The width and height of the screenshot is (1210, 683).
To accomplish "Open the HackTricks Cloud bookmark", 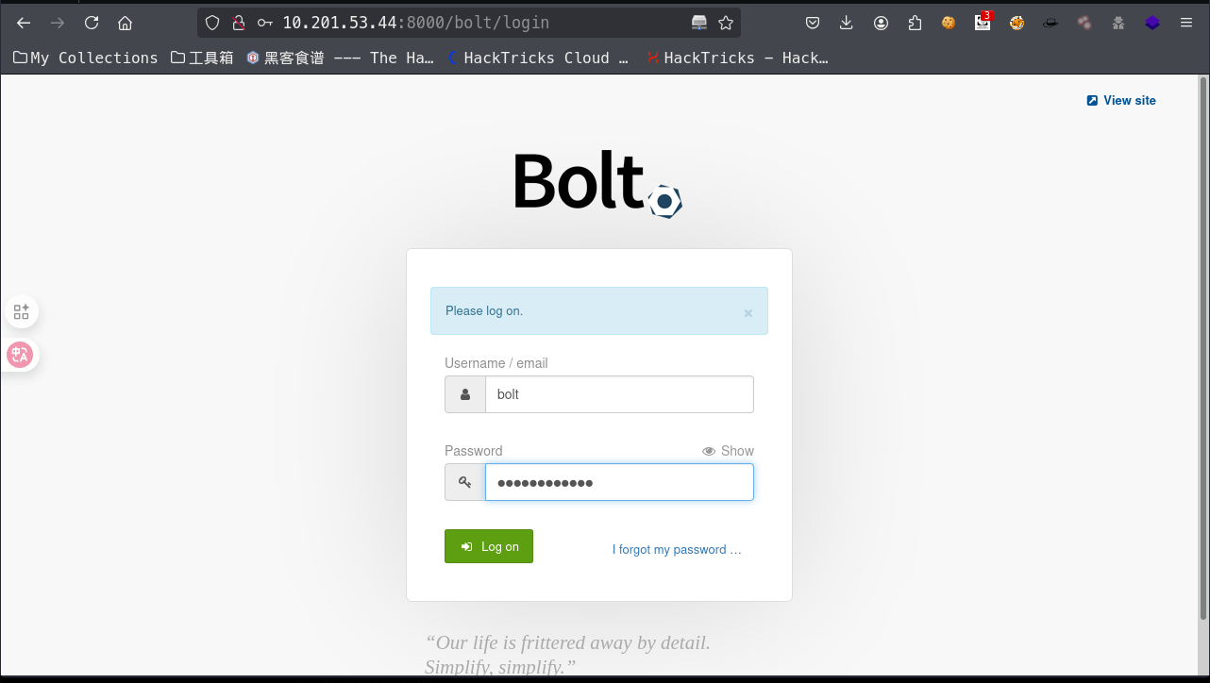I will coord(538,58).
